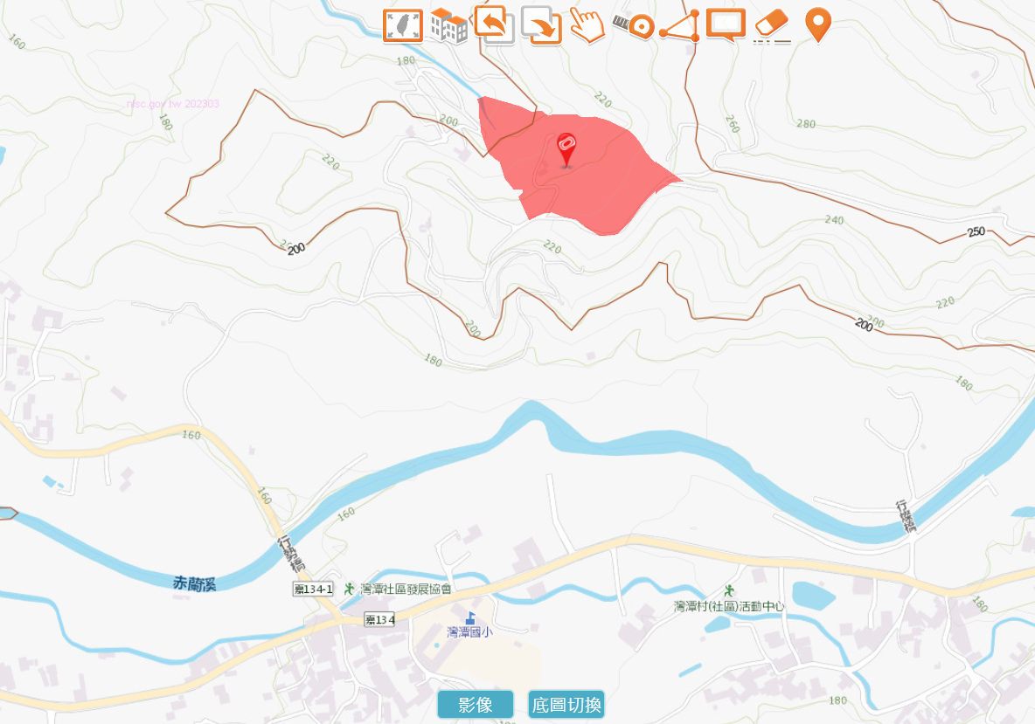Open 底圖切換 basemap switcher
Screen dimensions: 1035x724
(566, 704)
